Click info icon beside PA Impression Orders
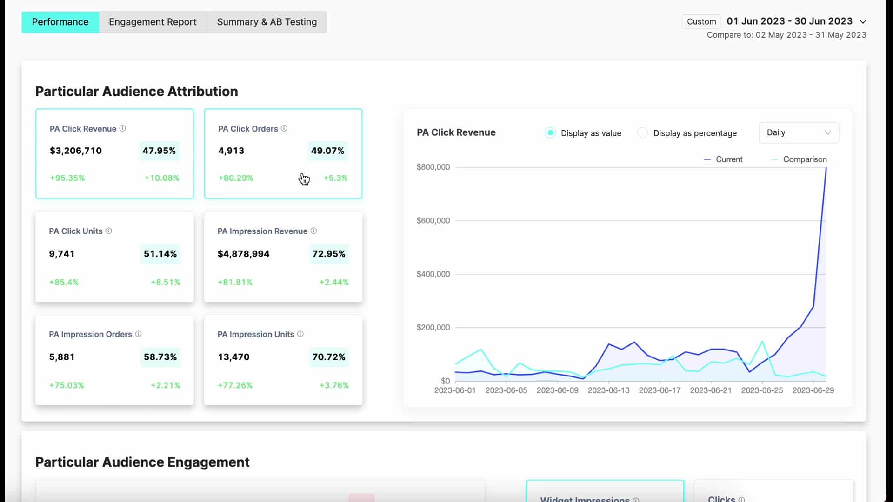The height and width of the screenshot is (502, 893). point(138,334)
